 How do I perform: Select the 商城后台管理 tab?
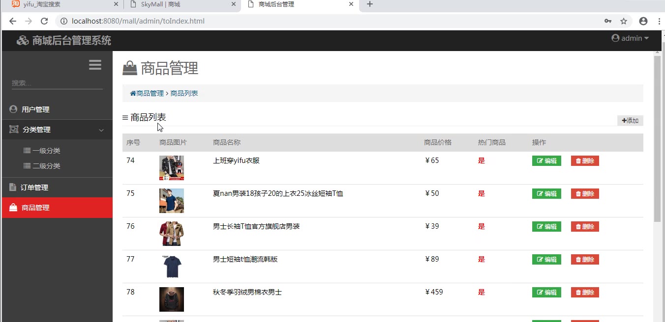click(300, 4)
